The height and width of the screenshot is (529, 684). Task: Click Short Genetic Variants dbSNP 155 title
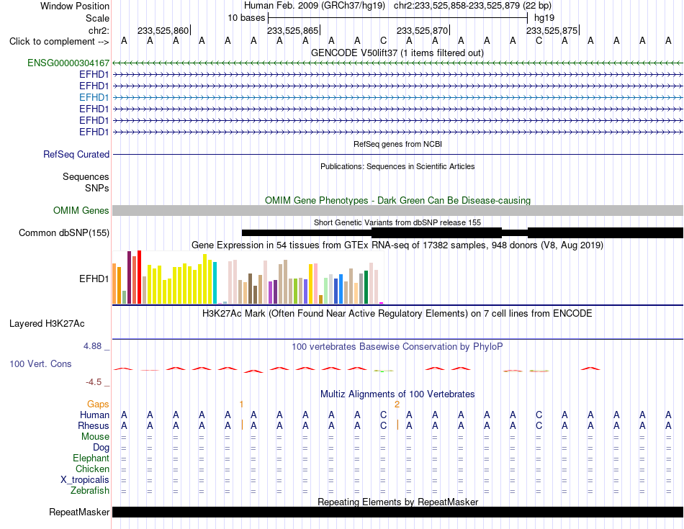click(397, 222)
